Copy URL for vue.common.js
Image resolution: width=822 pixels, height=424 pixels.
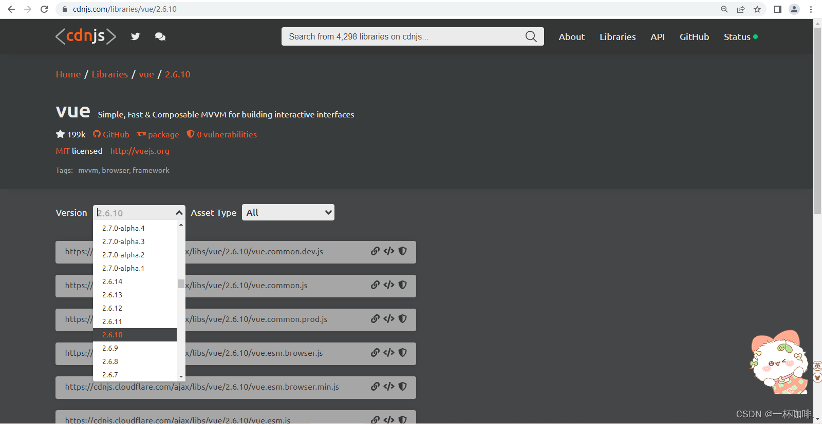(x=376, y=285)
